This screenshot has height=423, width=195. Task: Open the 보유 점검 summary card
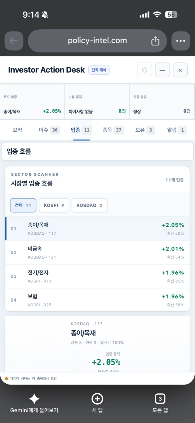(97, 102)
